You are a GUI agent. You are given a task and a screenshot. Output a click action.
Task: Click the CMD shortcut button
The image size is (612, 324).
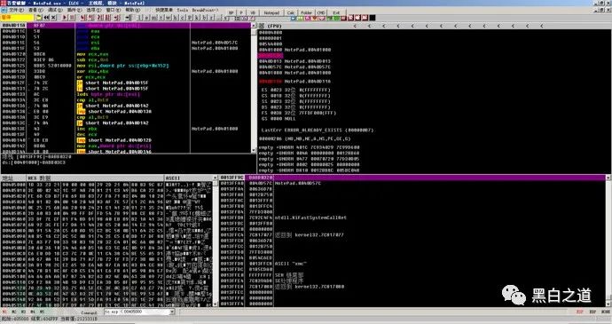pos(321,12)
